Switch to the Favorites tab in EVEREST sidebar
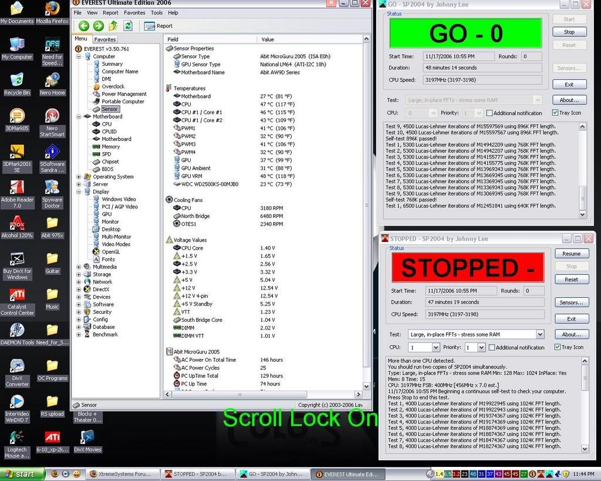This screenshot has height=481, width=601. point(105,39)
